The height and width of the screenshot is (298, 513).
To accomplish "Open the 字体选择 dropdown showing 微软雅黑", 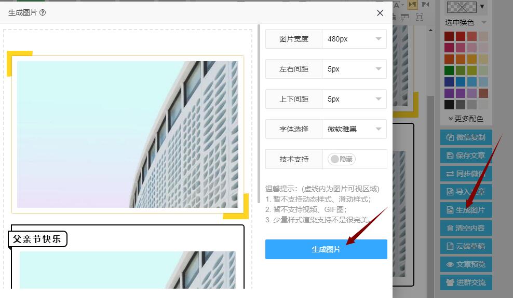I will tap(354, 129).
